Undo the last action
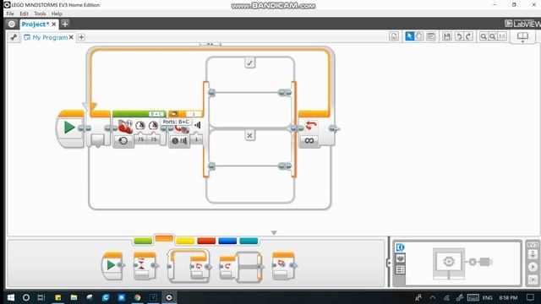 click(459, 36)
